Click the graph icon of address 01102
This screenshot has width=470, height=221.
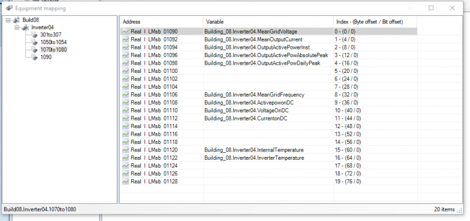[x=126, y=79]
